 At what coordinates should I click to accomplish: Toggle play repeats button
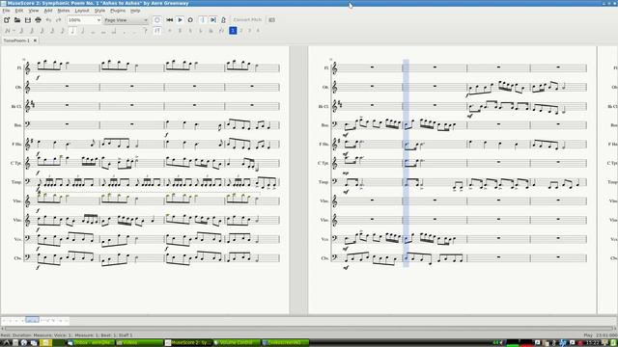[x=203, y=19]
